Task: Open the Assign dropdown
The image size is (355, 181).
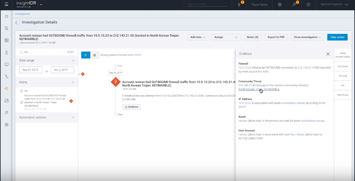Action: (x=226, y=37)
